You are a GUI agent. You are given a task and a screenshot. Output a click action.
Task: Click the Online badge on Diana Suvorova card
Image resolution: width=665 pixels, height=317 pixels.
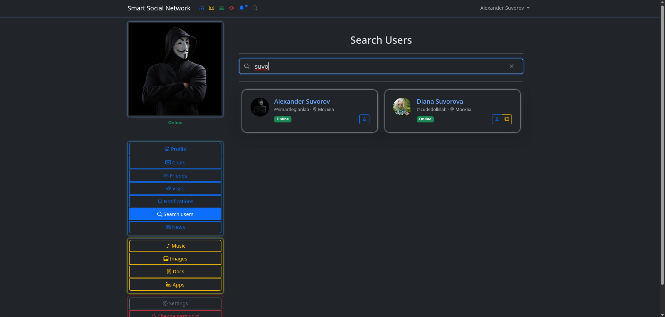pos(425,119)
